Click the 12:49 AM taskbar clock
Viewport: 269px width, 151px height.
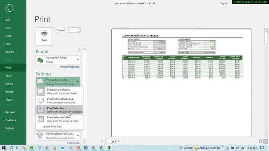point(251,148)
